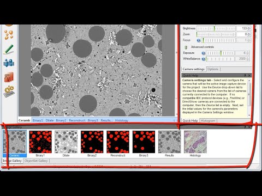Open the Binary2 document tab
The image size is (262, 196).
coord(61,120)
